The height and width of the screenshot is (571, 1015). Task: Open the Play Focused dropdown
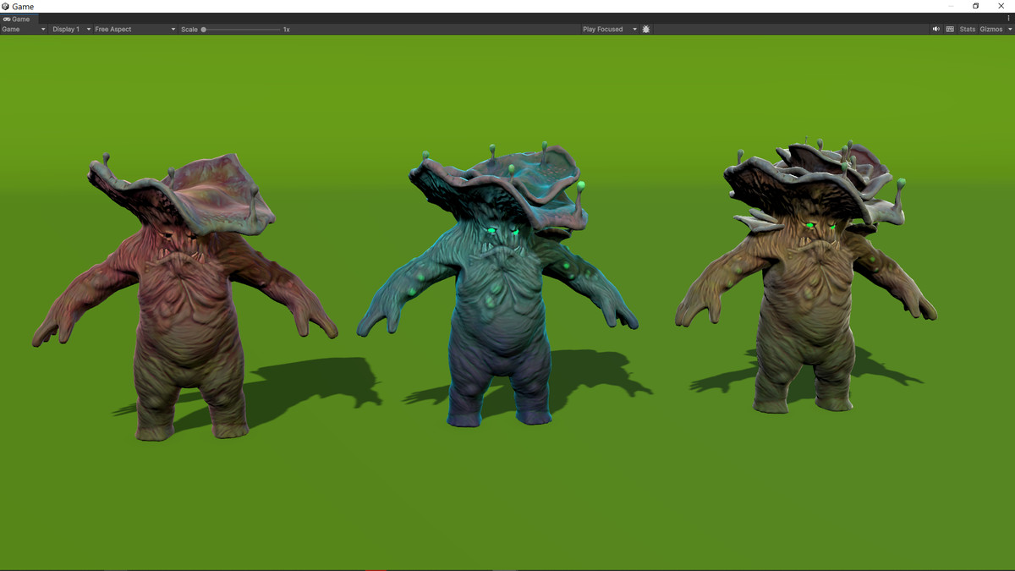(x=609, y=29)
